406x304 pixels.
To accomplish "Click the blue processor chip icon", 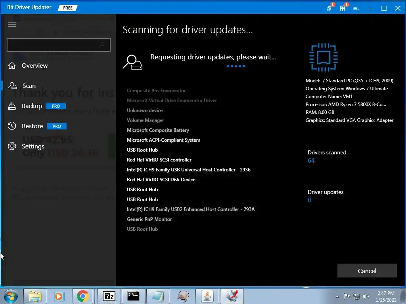I will (x=324, y=57).
